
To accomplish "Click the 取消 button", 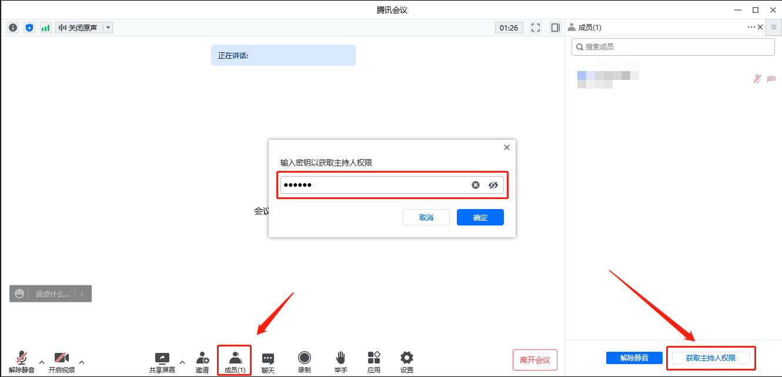I will coord(426,217).
